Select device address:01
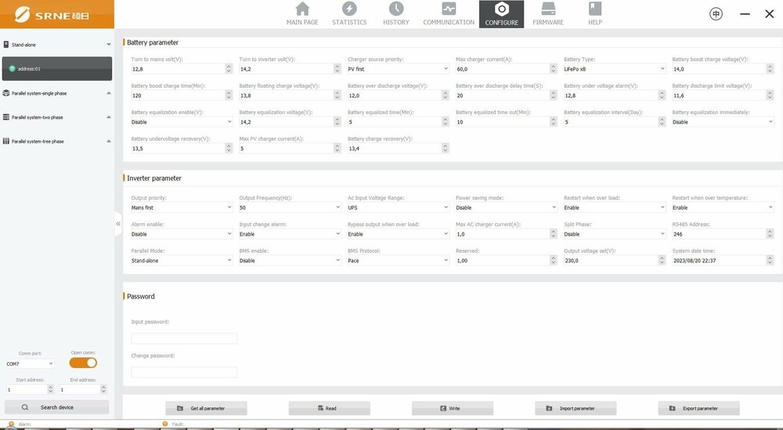The width and height of the screenshot is (783, 430). click(57, 68)
